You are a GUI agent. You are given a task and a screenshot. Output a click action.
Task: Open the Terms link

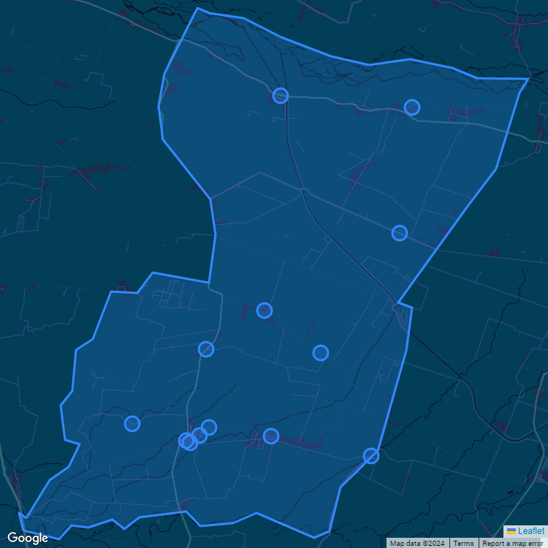coord(463,543)
